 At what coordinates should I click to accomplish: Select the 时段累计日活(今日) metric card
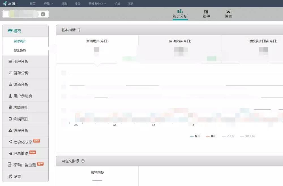click(x=252, y=49)
